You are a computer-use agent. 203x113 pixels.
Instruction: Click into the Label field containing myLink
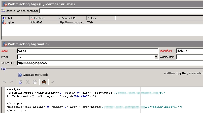(x=88, y=51)
